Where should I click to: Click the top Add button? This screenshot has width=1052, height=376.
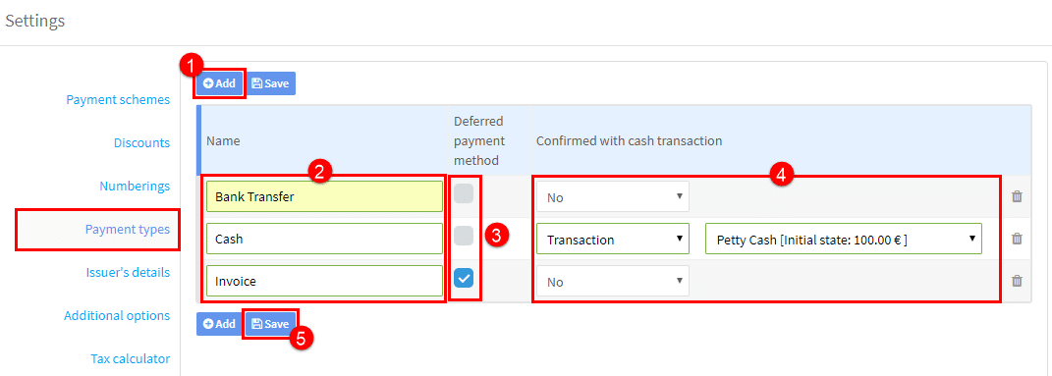[220, 83]
